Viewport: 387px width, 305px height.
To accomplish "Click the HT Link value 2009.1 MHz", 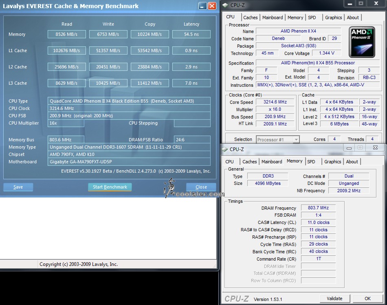I will 275,124.
